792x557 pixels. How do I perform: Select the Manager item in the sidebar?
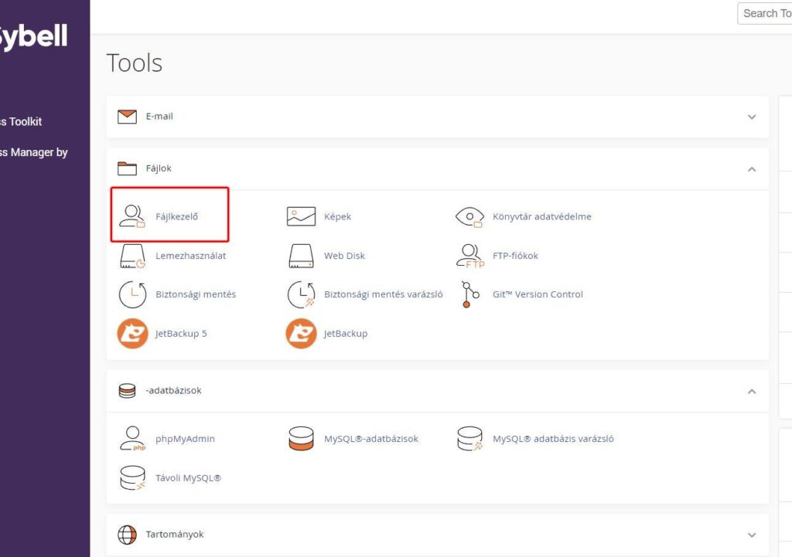click(35, 152)
